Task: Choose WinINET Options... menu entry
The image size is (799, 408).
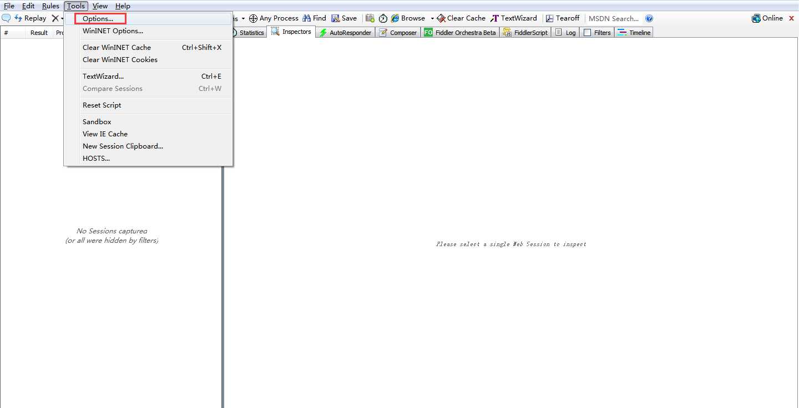Action: coord(148,31)
